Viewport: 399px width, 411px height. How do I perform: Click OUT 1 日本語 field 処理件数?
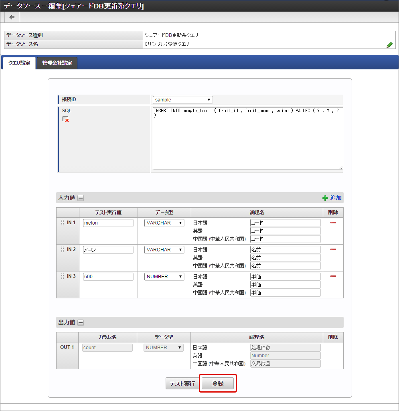[x=286, y=348]
